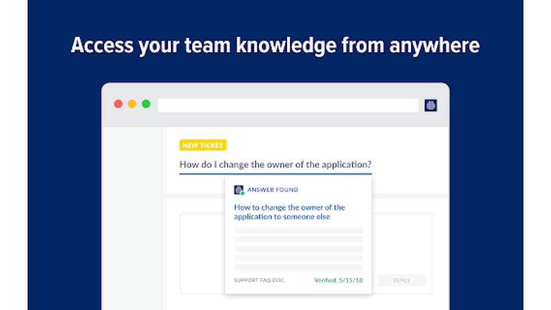Click the green maximize window dot
The width and height of the screenshot is (551, 310).
146,104
